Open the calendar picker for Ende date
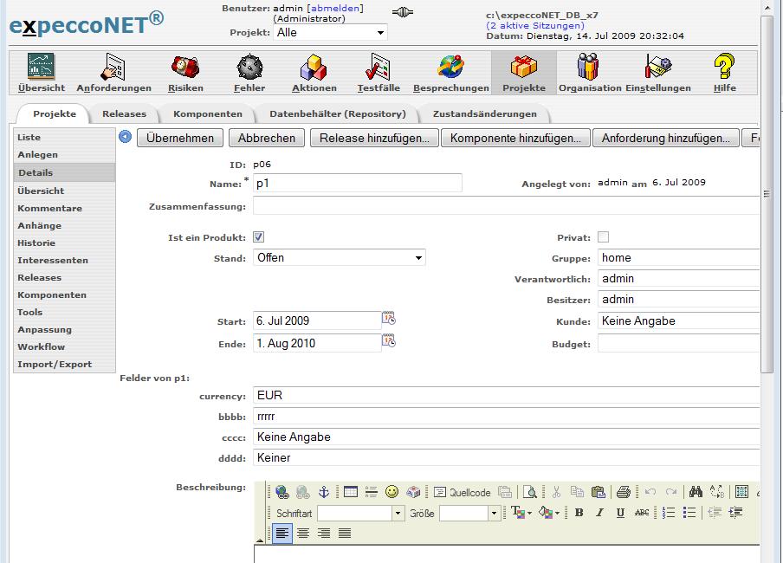The image size is (783, 563). point(389,340)
